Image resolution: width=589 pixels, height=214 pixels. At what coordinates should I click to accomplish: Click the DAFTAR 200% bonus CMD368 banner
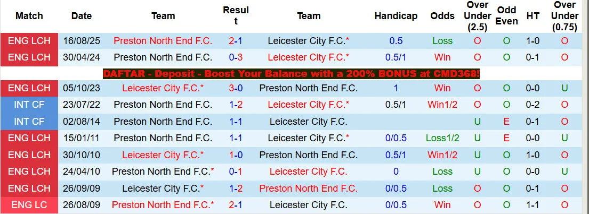pyautogui.click(x=292, y=74)
